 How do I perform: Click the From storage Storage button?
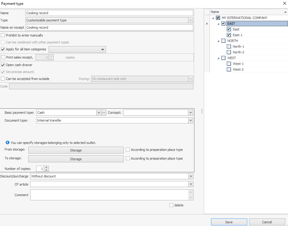tap(76, 150)
